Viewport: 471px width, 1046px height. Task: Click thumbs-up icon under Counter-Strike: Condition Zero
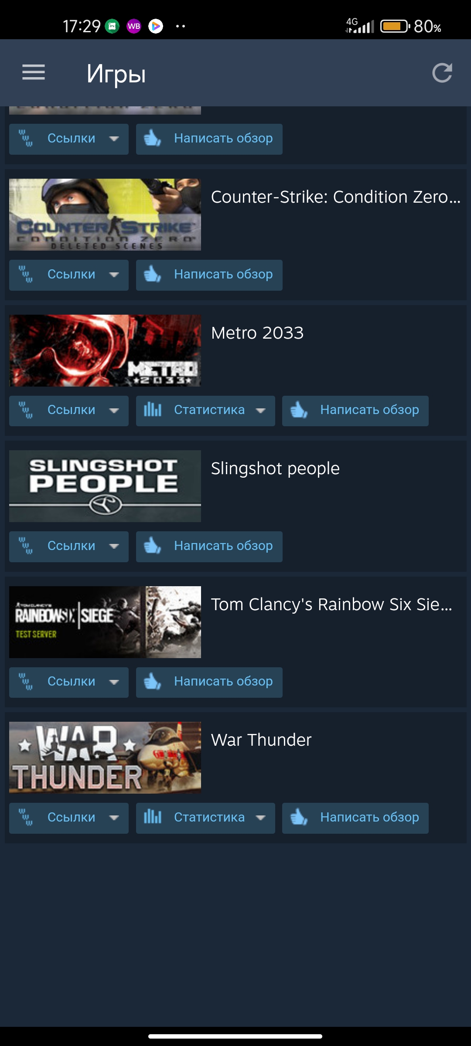153,274
